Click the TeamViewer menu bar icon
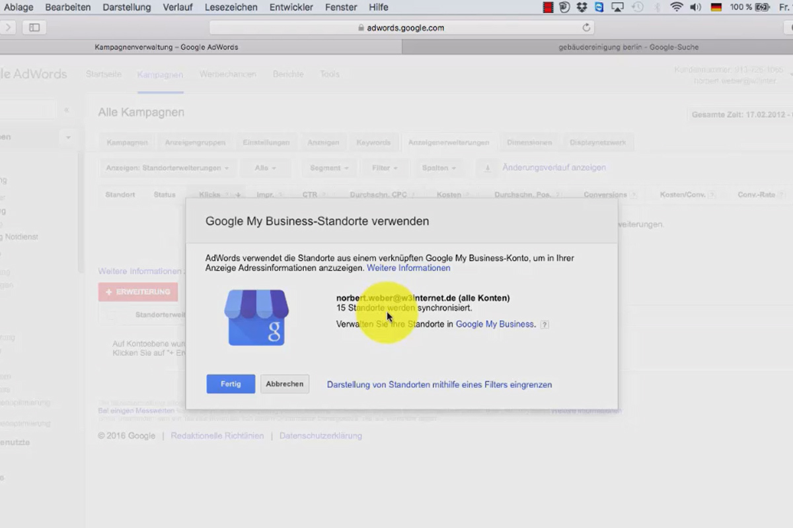This screenshot has width=793, height=528. [x=599, y=7]
